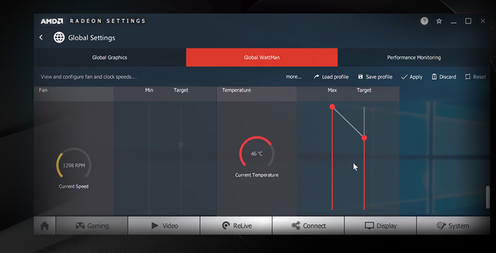
Task: Switch to the Performance Monitoring tab
Action: (x=414, y=58)
